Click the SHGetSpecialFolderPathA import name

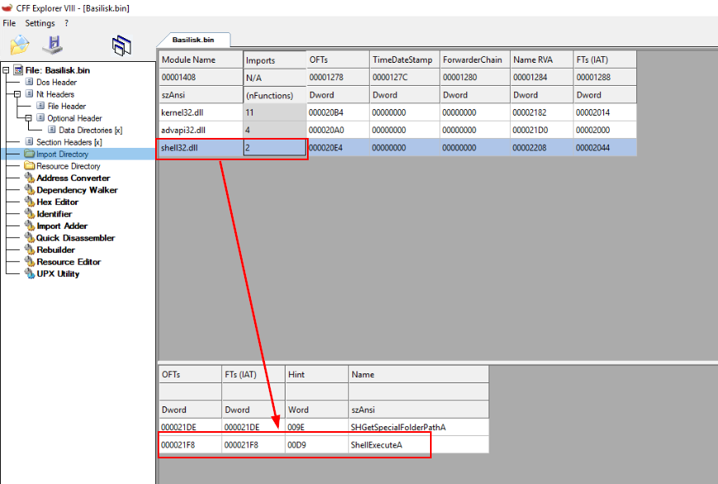(398, 427)
